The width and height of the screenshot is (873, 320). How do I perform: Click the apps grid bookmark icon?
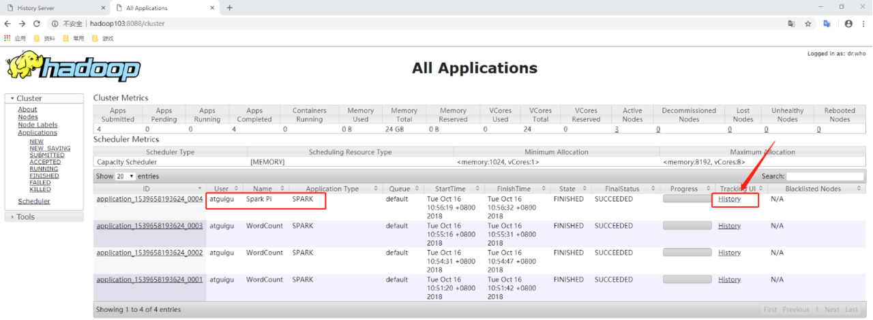(x=8, y=38)
